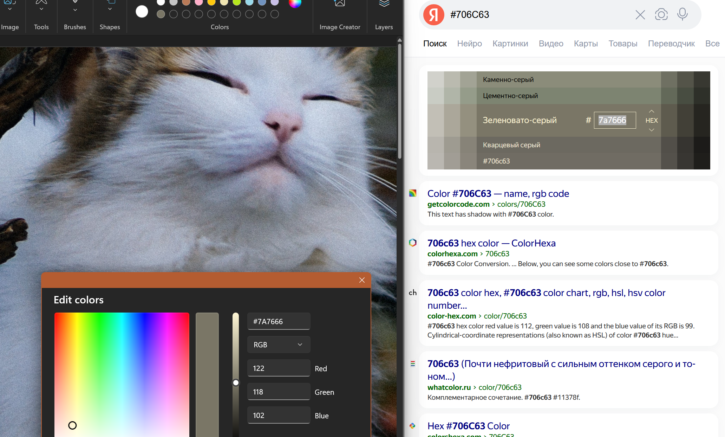Click the Red value input field
725x437 pixels.
[x=279, y=368]
